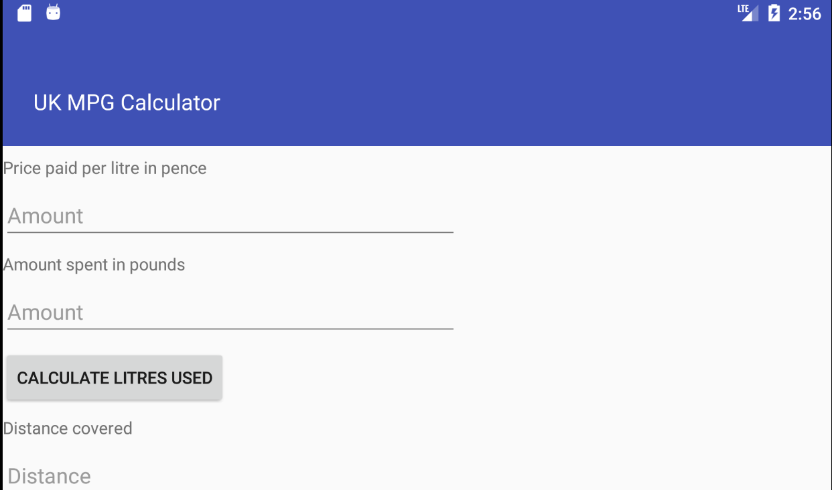Click the underline of the price Amount field
This screenshot has height=490, width=832.
(230, 232)
